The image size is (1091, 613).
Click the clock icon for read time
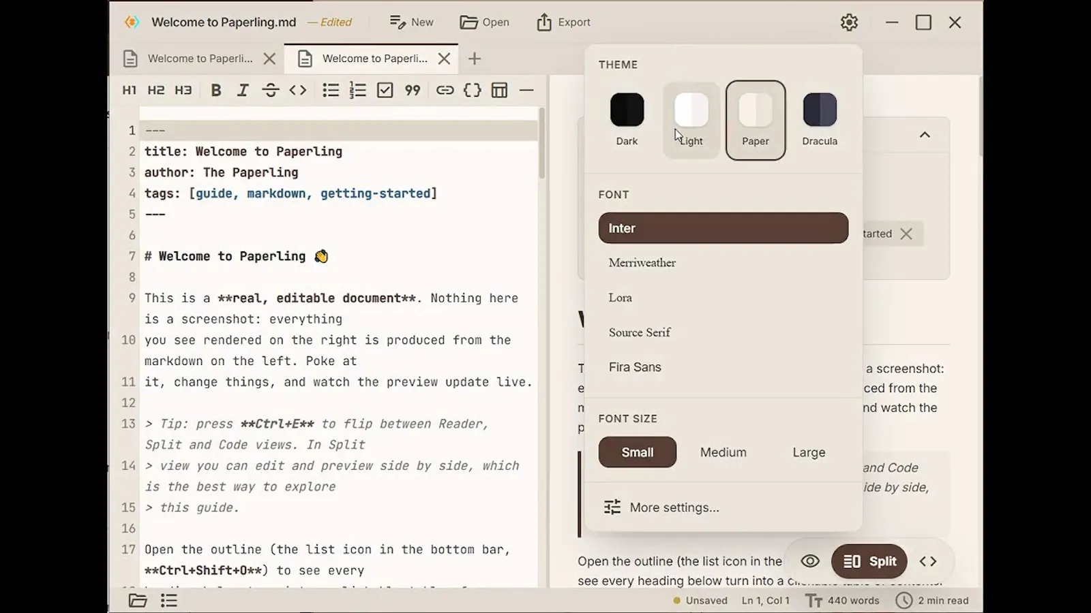[x=904, y=600]
